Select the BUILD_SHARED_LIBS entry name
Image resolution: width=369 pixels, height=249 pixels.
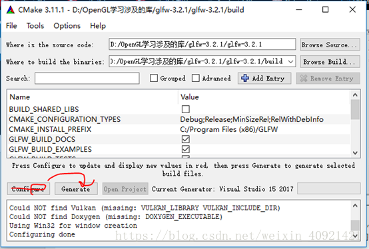[44, 109]
